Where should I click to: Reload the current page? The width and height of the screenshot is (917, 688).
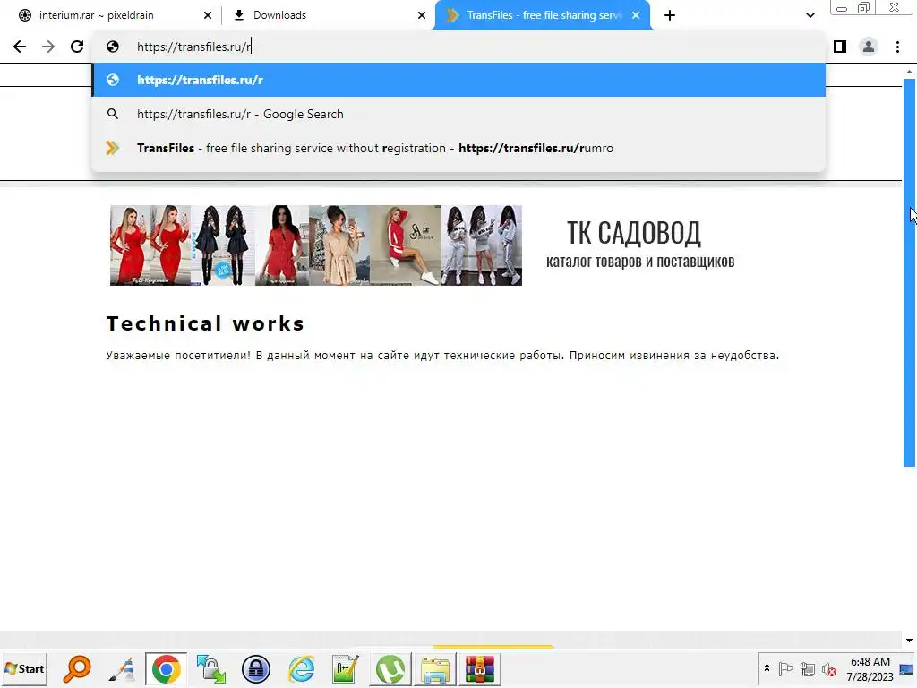(77, 47)
